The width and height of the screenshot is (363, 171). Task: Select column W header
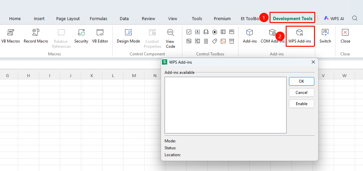pos(345,75)
